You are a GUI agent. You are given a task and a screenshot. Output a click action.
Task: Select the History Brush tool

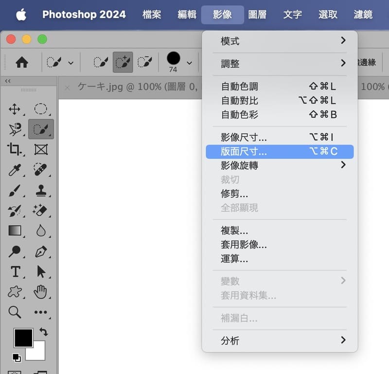15,211
